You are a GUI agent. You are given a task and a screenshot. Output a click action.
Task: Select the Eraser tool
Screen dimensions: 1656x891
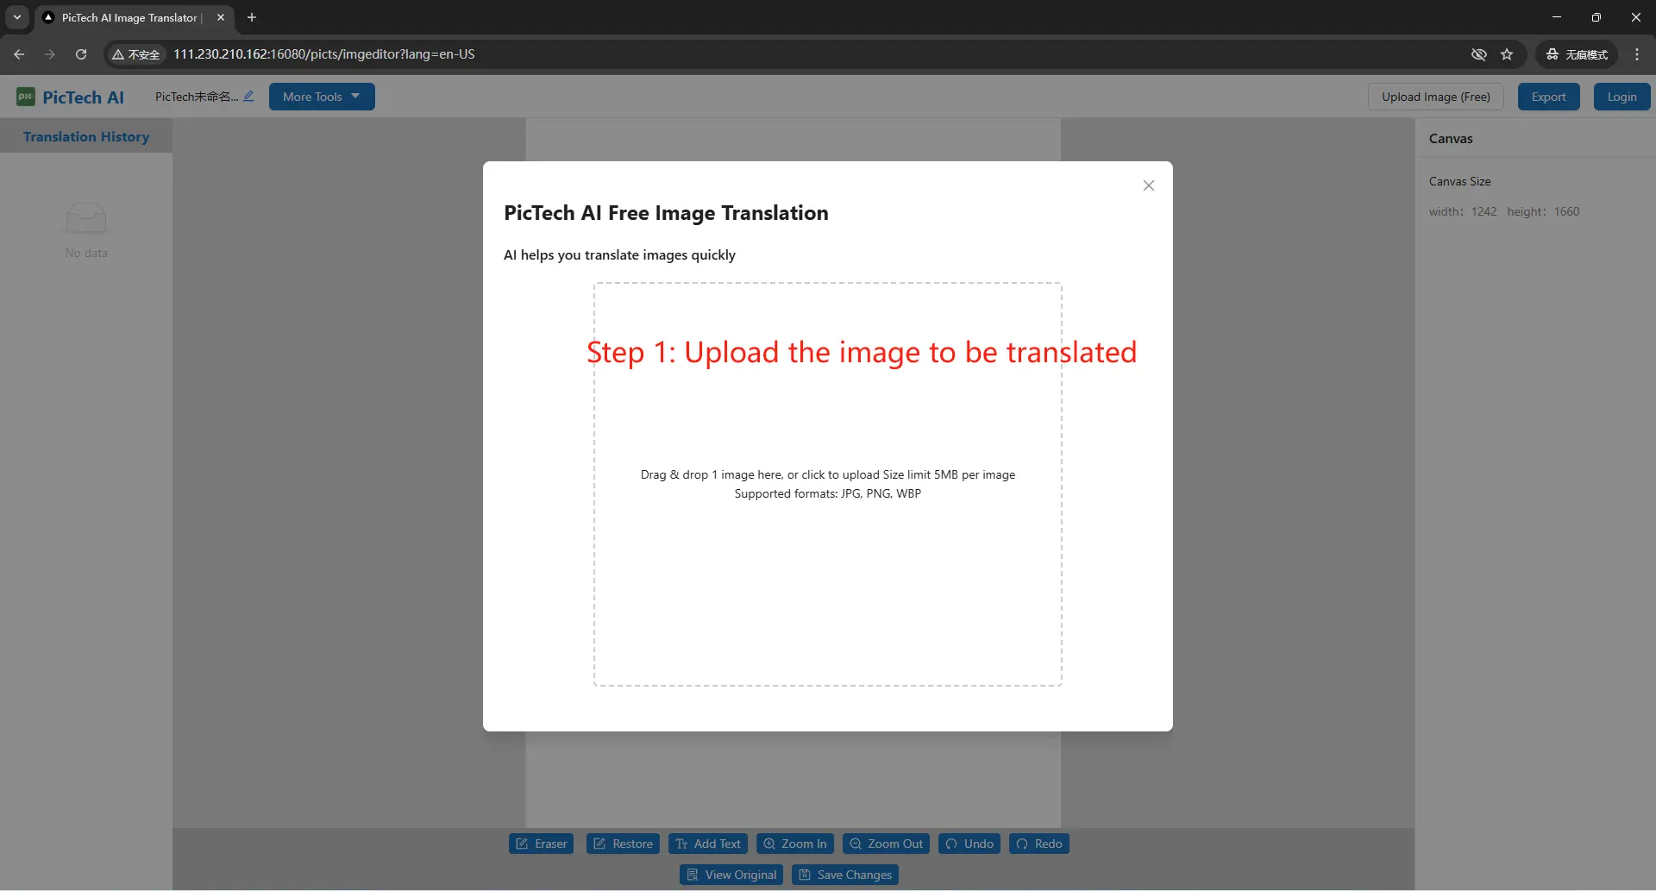pyautogui.click(x=542, y=844)
